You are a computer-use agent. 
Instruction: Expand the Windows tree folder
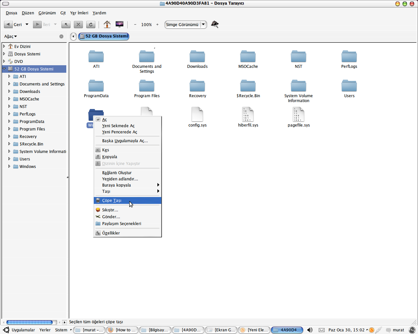(x=9, y=166)
